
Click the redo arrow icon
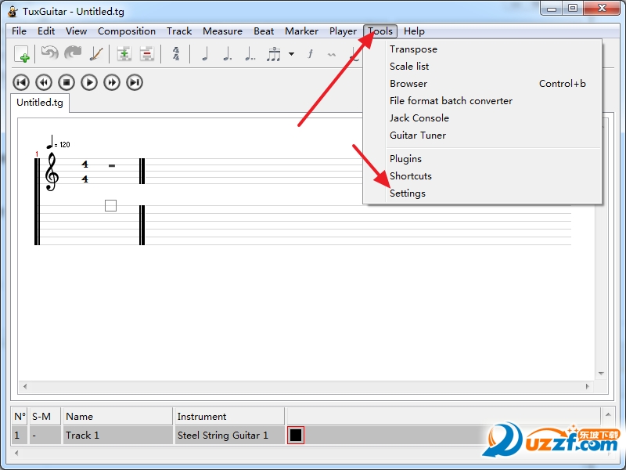[x=73, y=53]
